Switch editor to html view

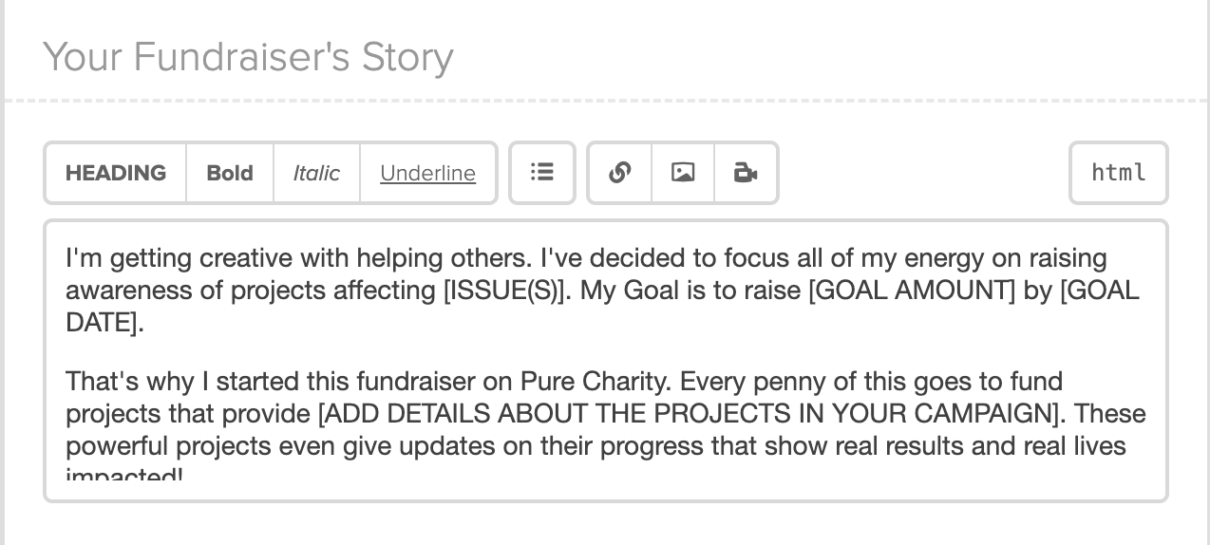tap(1119, 173)
